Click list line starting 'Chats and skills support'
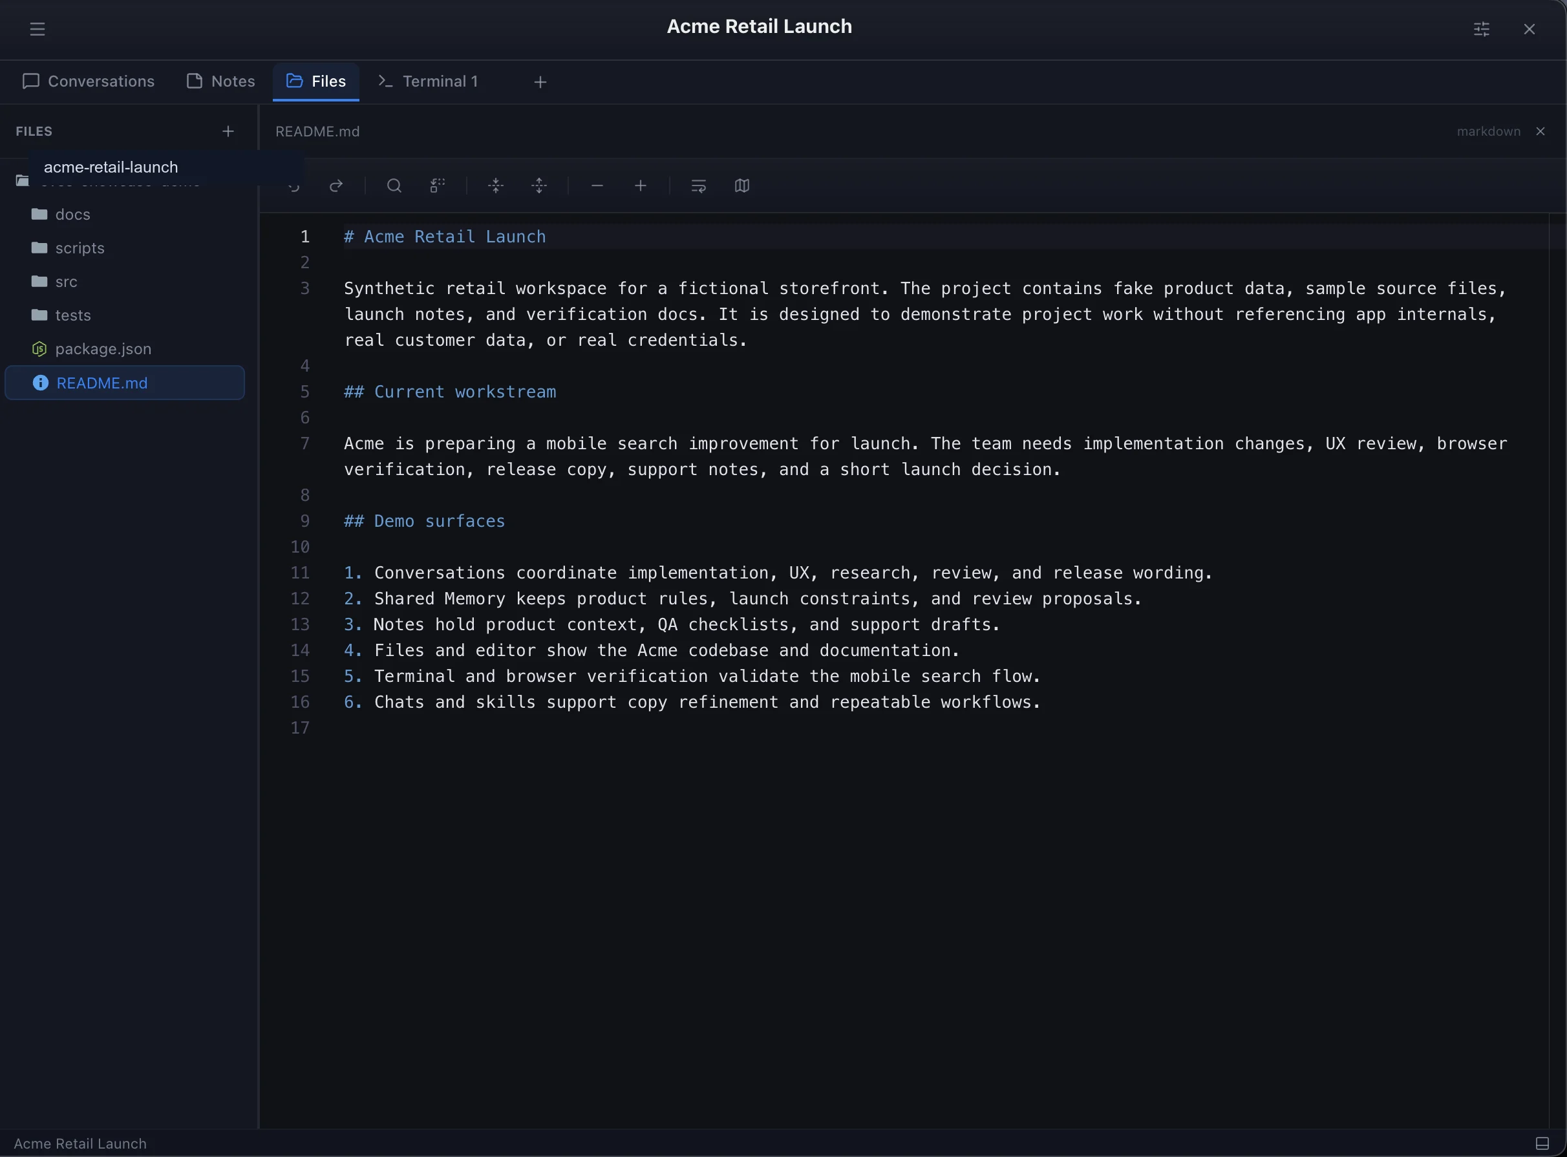 point(692,703)
